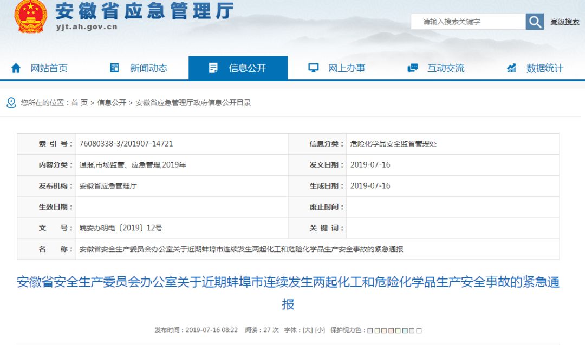The image size is (585, 345).
Task: Click the 索引号 label cell
Action: pyautogui.click(x=46, y=144)
